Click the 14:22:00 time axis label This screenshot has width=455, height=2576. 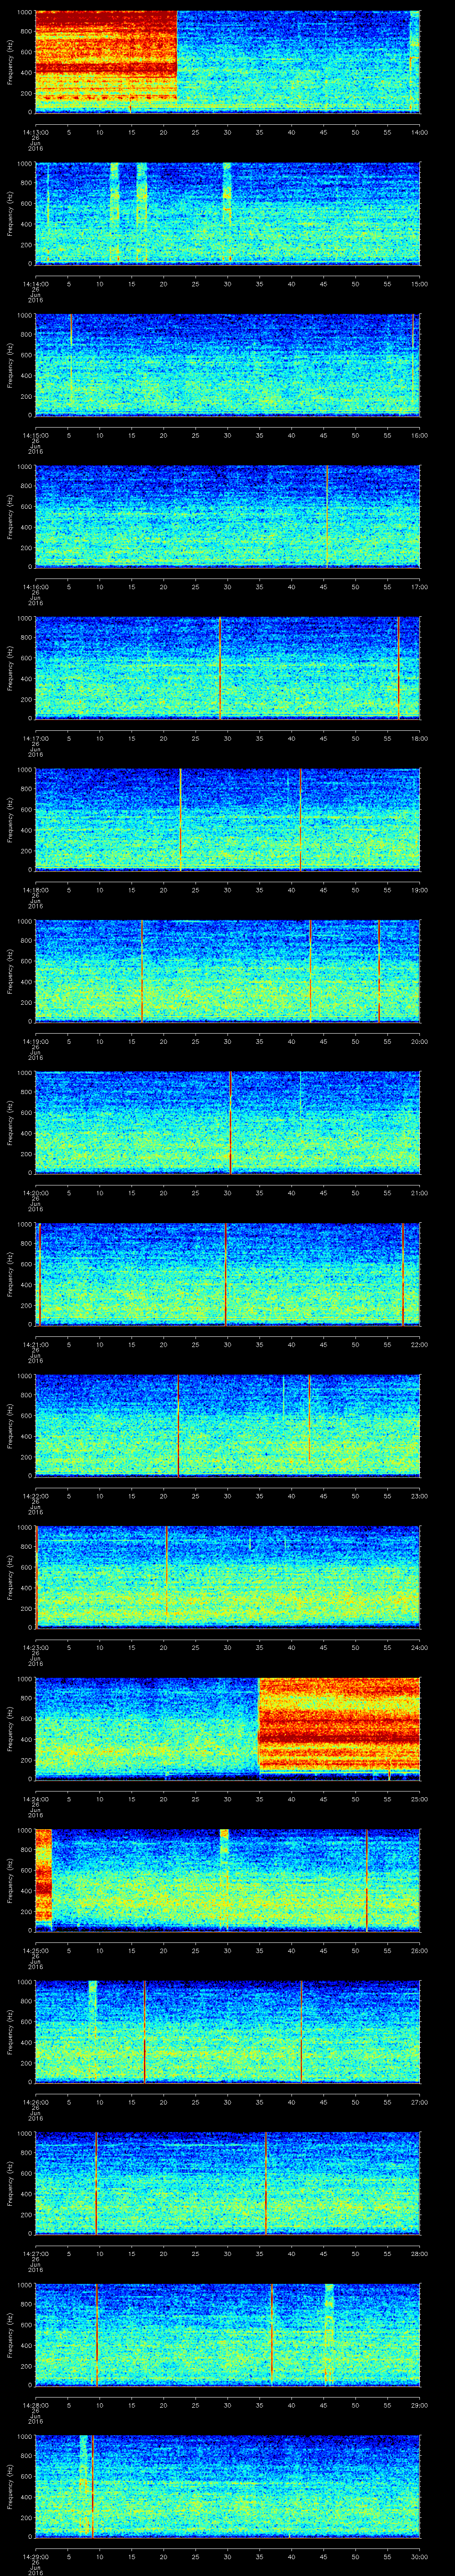35,1496
